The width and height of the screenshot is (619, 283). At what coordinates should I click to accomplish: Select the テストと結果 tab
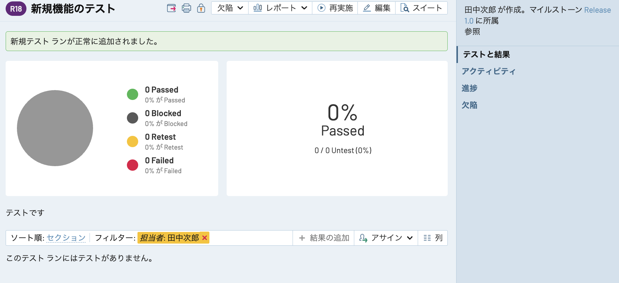486,54
